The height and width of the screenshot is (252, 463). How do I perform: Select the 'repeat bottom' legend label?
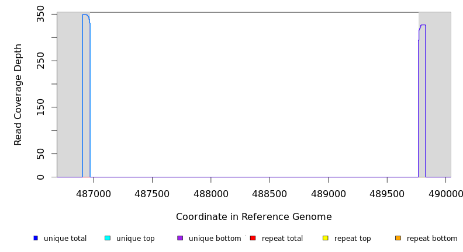tap(432, 239)
